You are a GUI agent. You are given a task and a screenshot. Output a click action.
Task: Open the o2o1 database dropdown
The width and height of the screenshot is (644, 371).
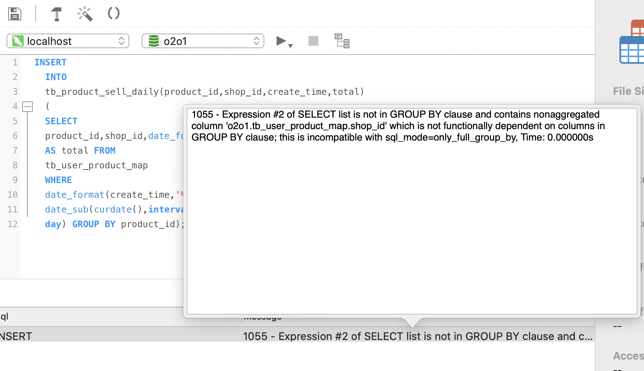(x=203, y=41)
